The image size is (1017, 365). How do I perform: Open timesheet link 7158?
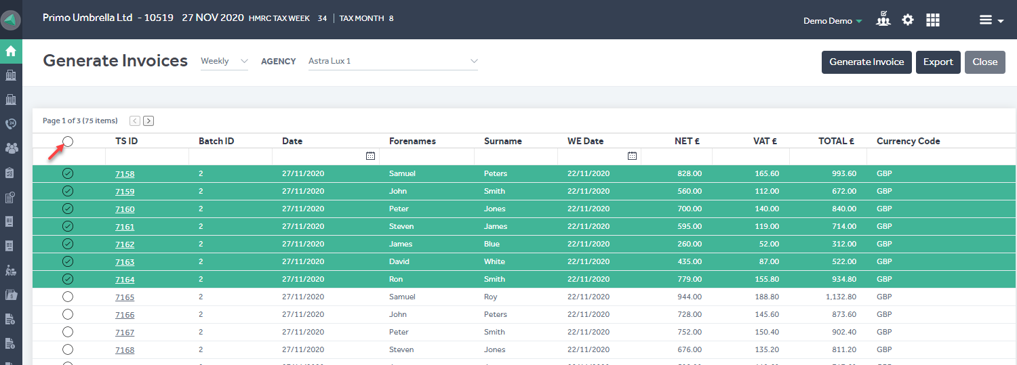click(125, 174)
